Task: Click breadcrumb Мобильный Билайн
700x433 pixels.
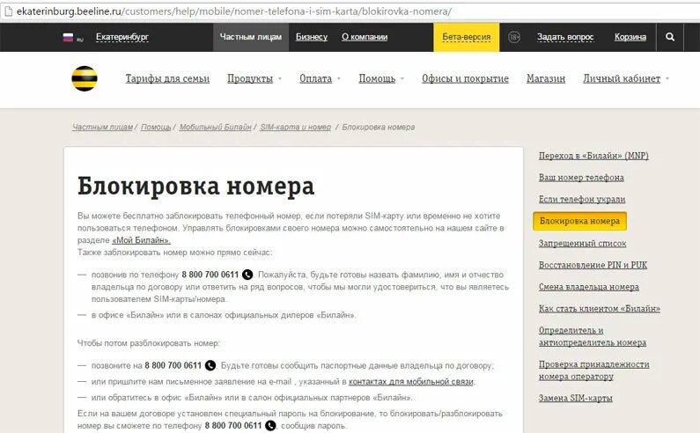Action: pyautogui.click(x=215, y=128)
